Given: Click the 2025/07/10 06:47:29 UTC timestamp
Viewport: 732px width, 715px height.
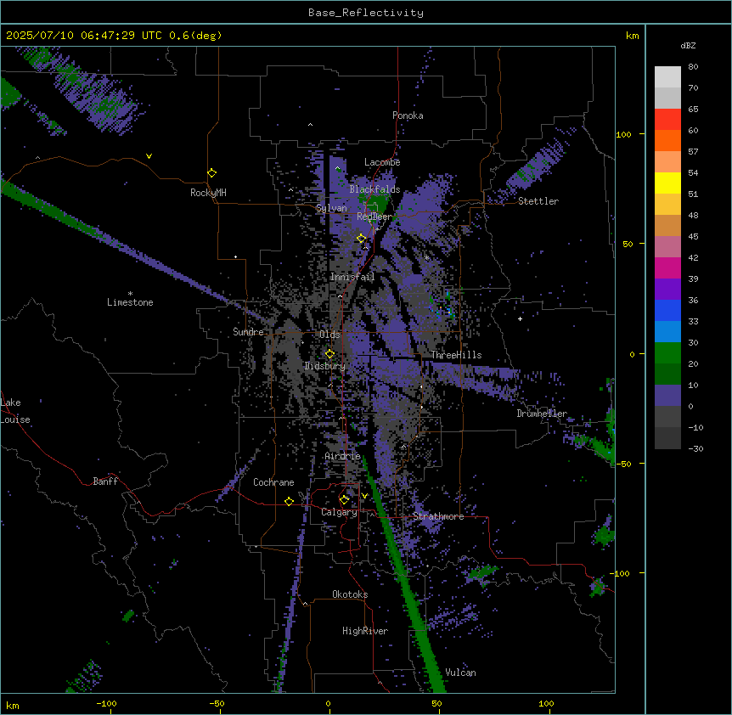Looking at the screenshot, I should 84,36.
